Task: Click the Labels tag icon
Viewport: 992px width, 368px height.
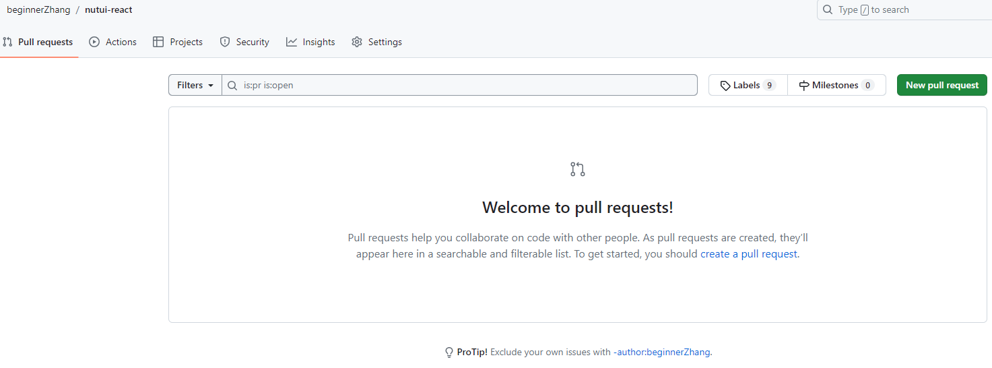Action: (x=725, y=86)
